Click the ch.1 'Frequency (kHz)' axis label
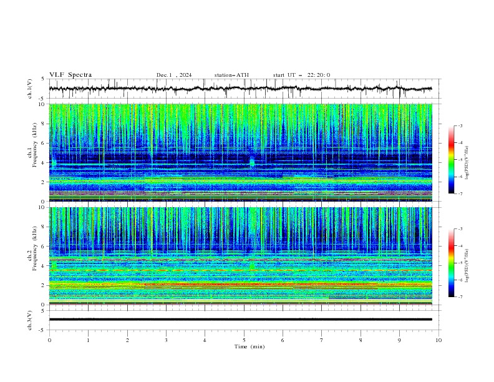 (x=35, y=145)
